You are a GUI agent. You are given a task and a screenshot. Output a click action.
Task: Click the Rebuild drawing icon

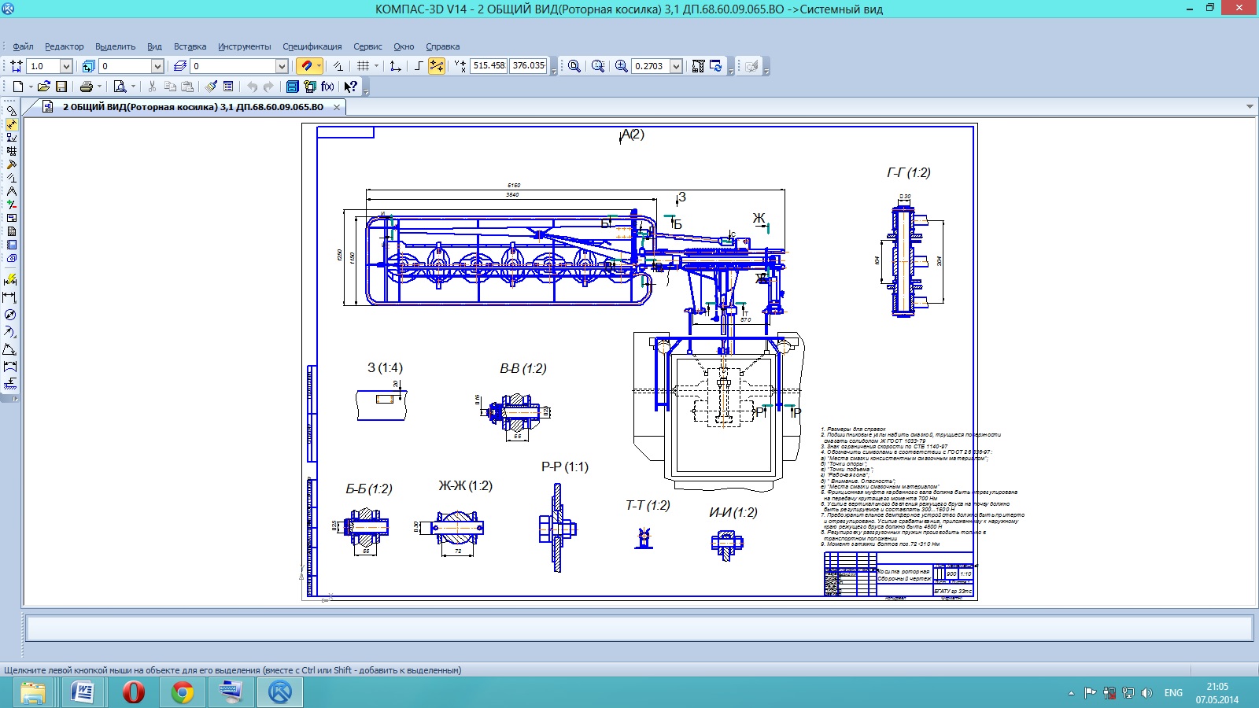click(x=698, y=66)
